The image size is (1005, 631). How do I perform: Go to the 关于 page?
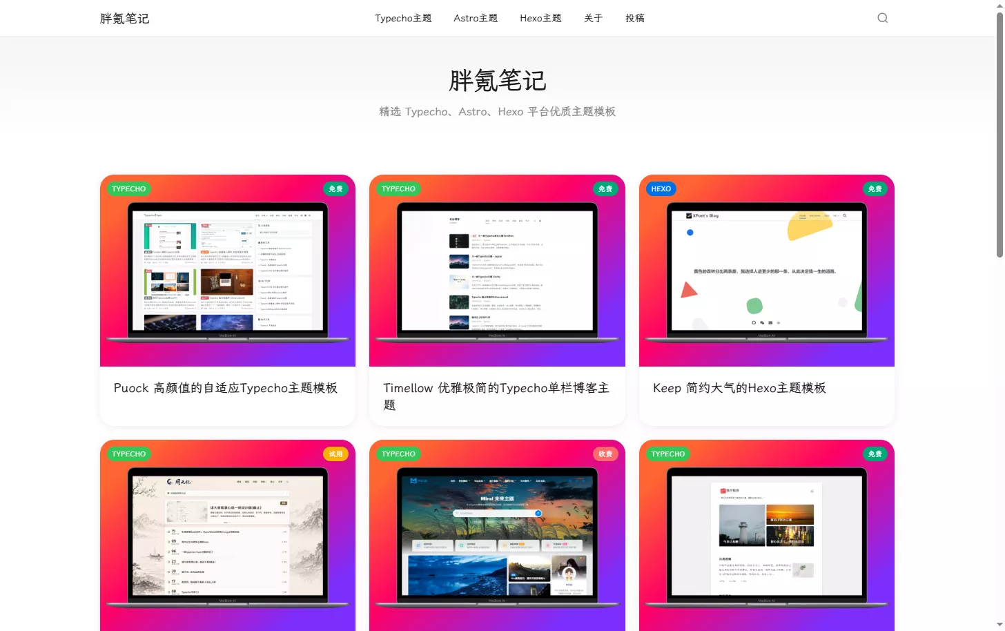(594, 18)
